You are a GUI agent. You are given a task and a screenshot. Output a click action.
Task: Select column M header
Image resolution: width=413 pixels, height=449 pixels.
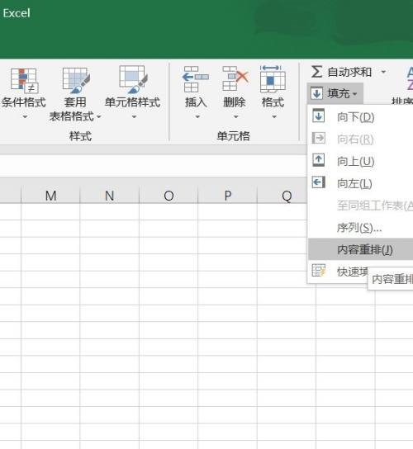[50, 196]
